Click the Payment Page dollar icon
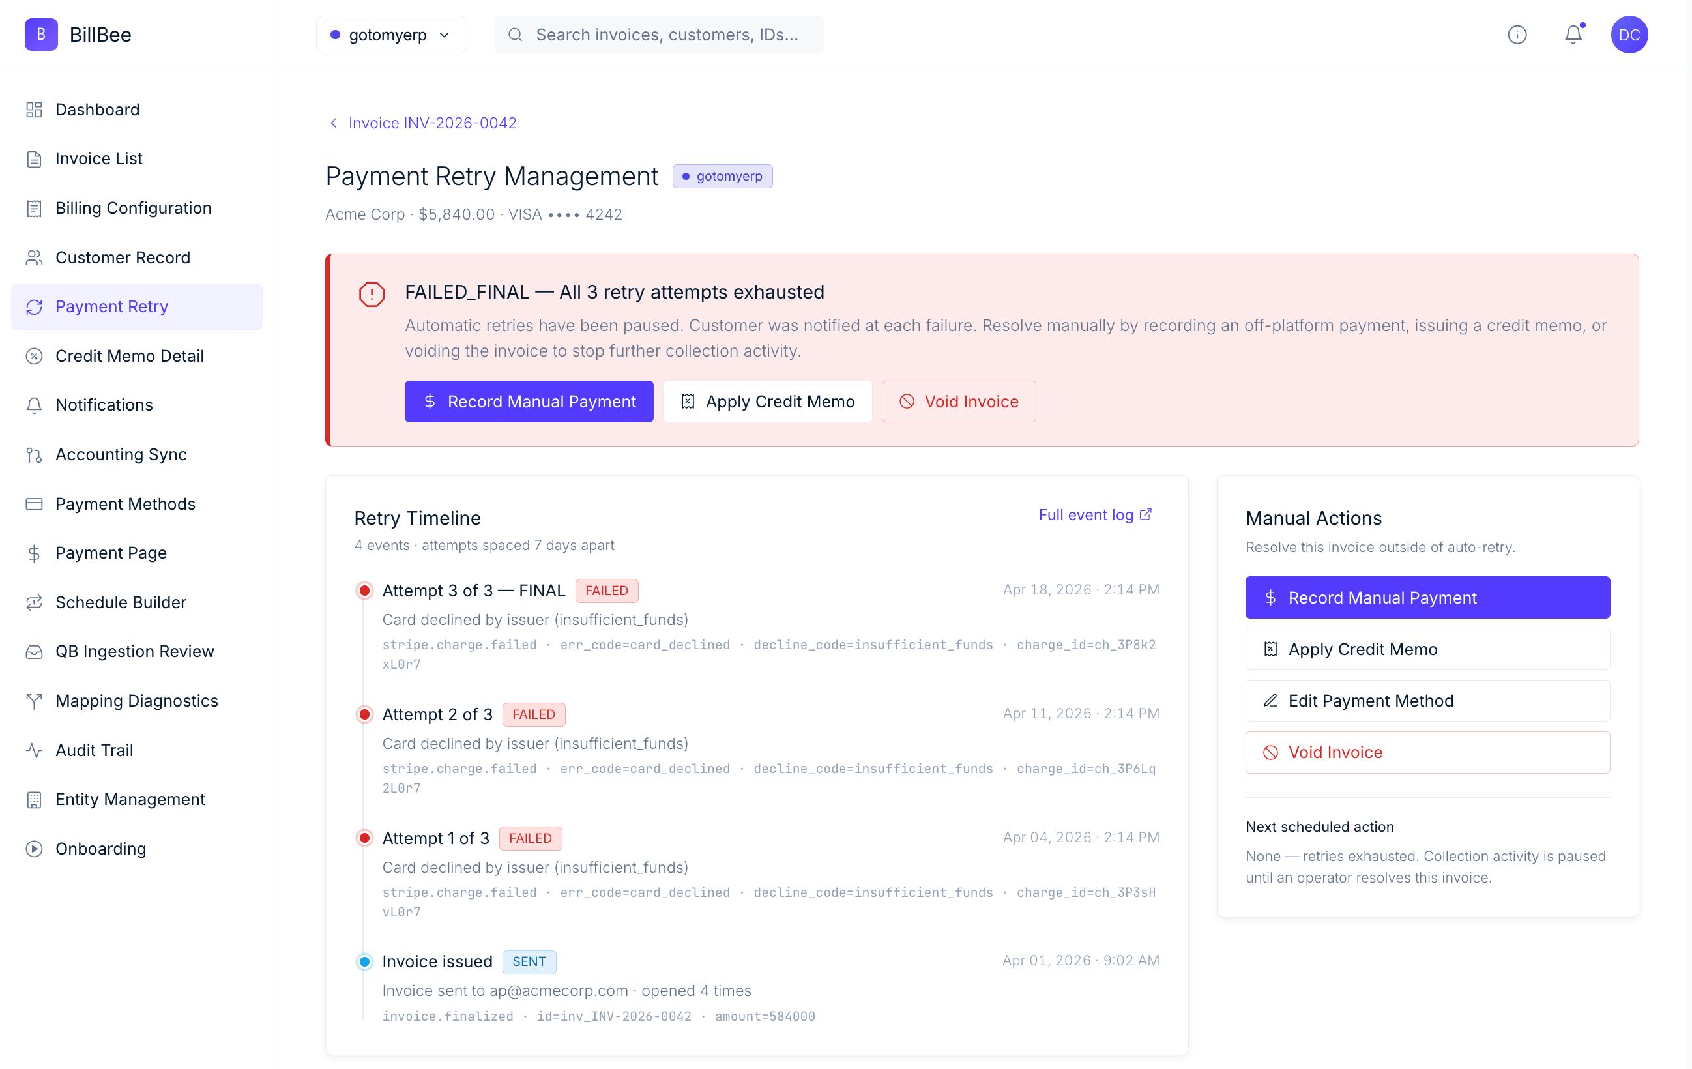The image size is (1692, 1069). pos(34,553)
